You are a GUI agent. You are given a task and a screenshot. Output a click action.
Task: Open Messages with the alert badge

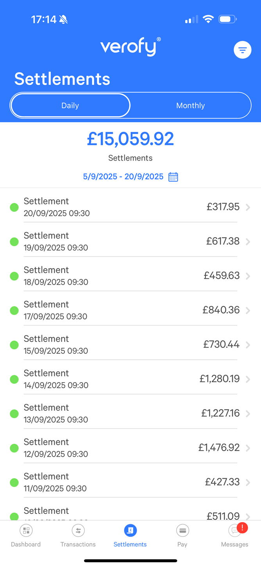[x=235, y=530]
